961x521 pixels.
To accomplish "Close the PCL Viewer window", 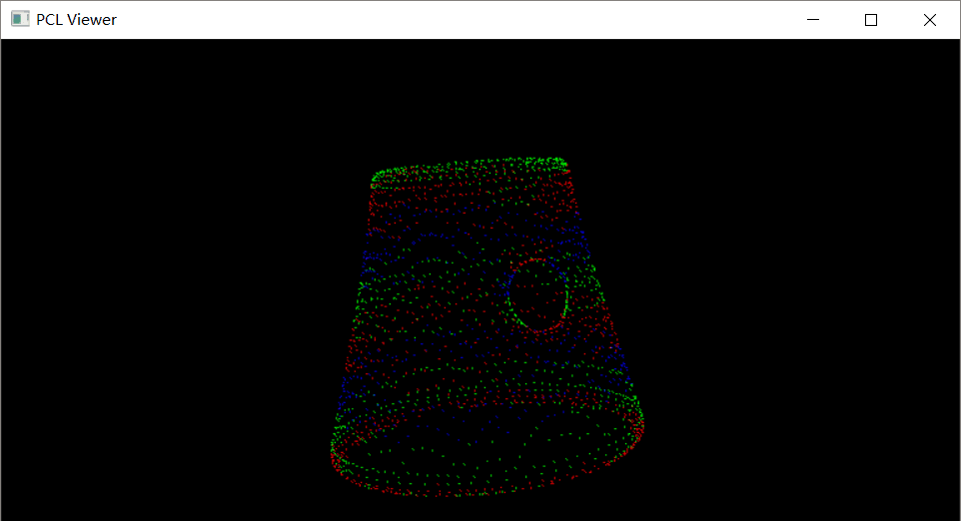I will [x=929, y=20].
